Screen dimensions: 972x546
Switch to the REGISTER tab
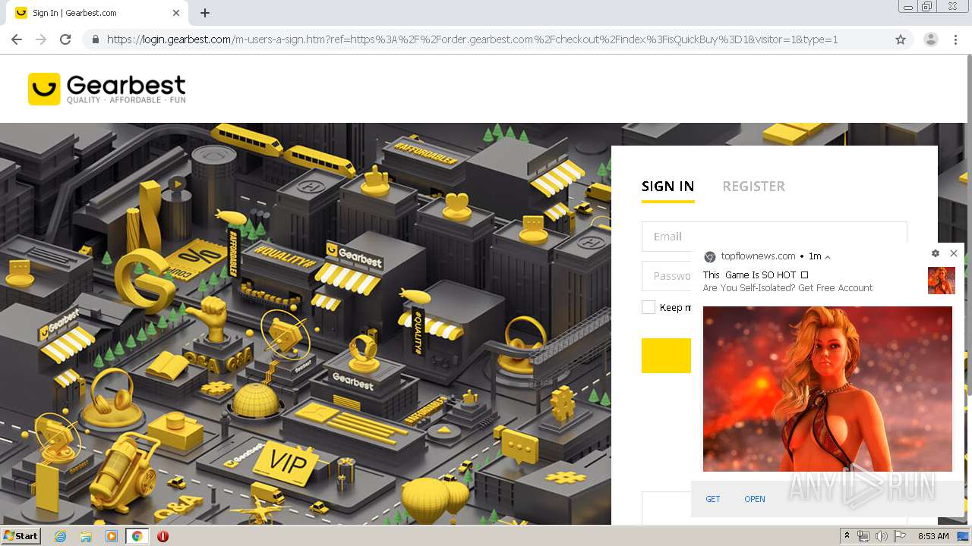tap(753, 187)
